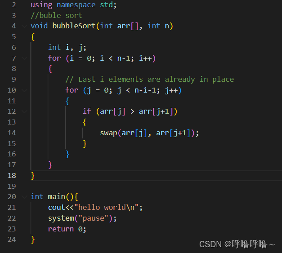Collapse the main function fold chevron on line 20
This screenshot has width=282, height=253.
(24, 197)
